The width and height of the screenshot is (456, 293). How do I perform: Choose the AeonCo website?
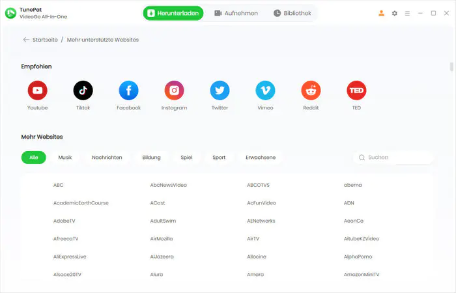coord(354,221)
